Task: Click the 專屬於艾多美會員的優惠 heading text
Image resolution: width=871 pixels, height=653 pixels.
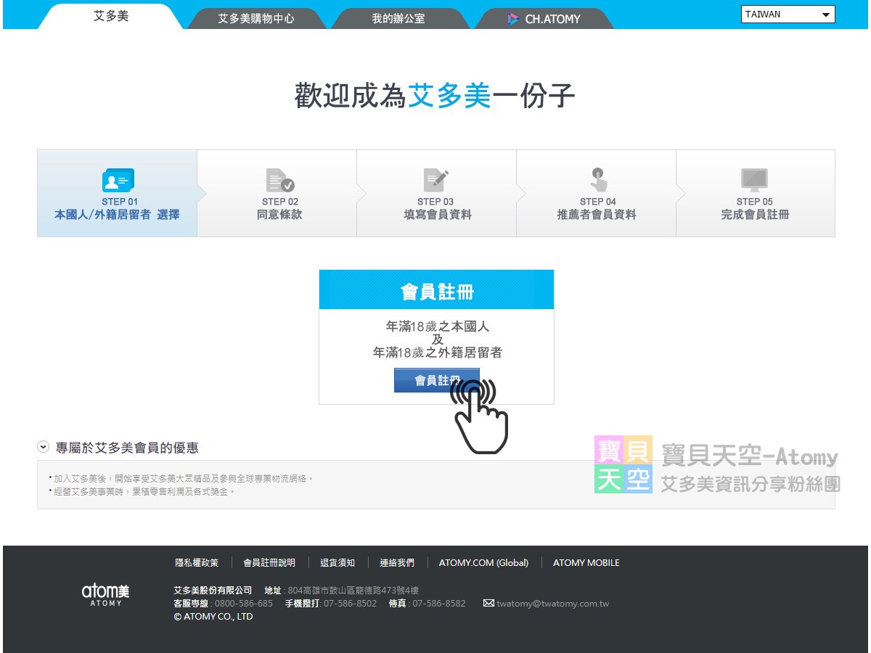Action: [127, 448]
